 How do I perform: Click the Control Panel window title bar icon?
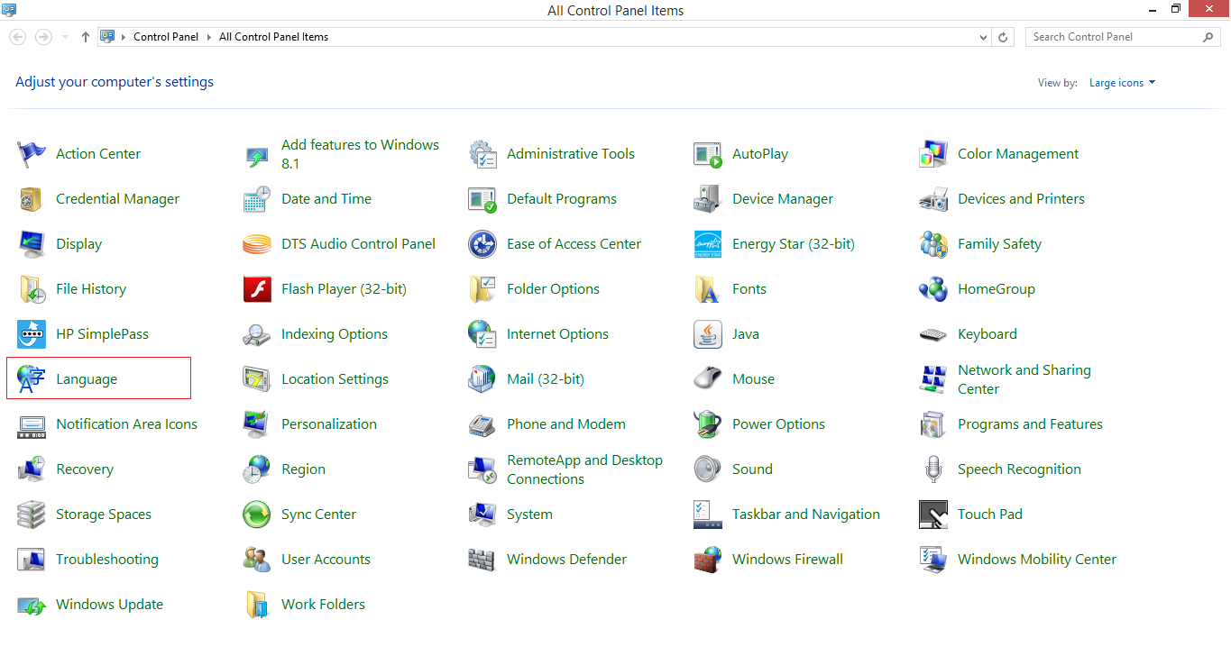(x=9, y=9)
